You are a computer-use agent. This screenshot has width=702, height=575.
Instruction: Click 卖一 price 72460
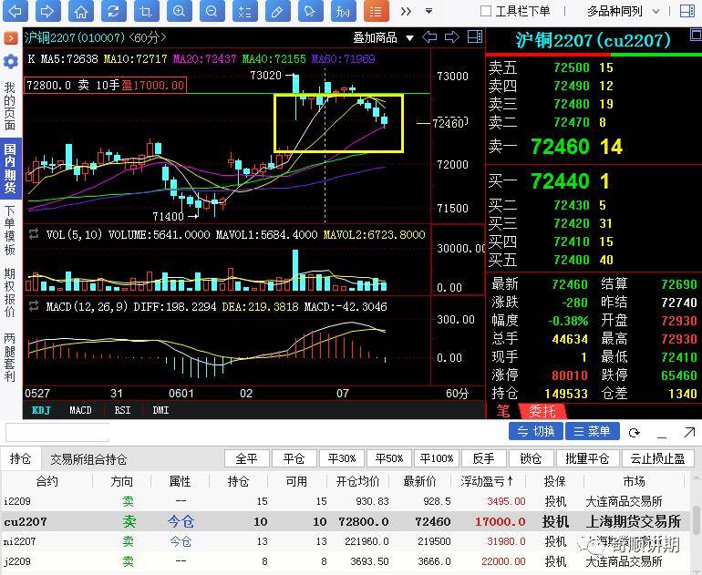point(560,147)
